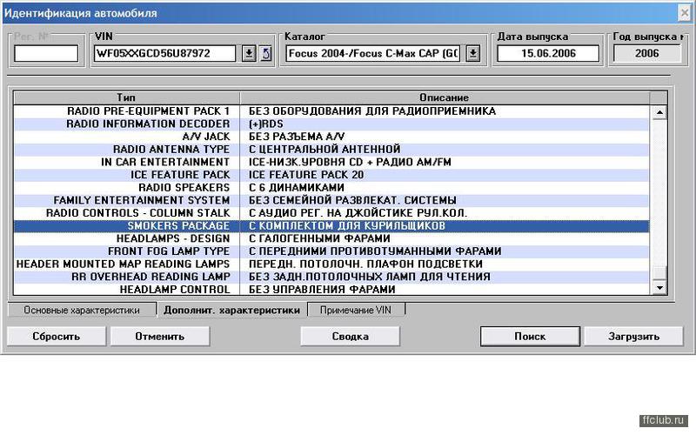Close the Идентификация автомобиля dialog
Screen dimensions: 696x435
pos(685,13)
